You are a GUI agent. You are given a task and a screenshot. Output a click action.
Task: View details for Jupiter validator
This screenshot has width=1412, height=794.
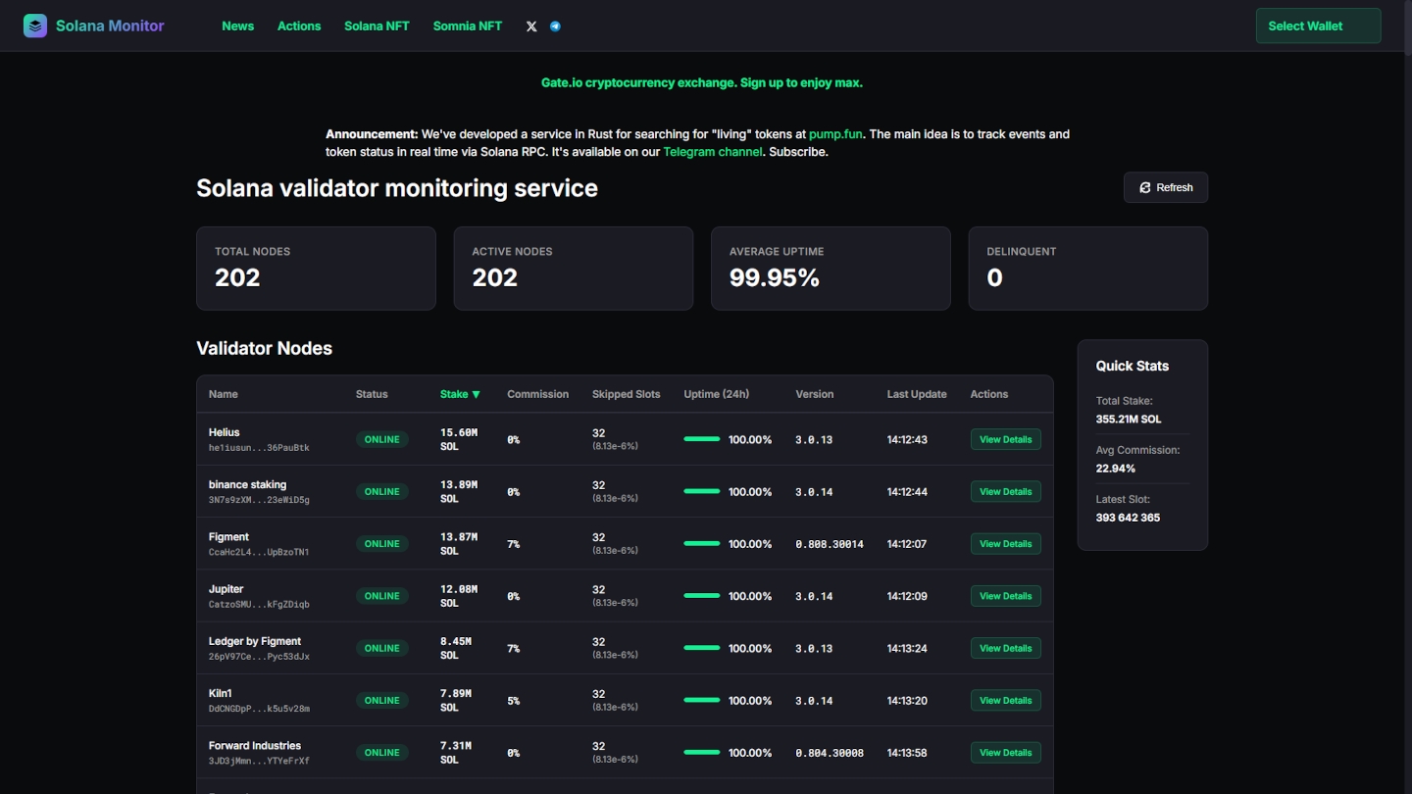1005,596
